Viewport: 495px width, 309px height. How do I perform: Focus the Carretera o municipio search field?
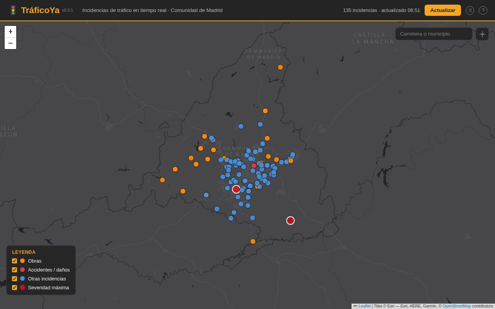434,34
